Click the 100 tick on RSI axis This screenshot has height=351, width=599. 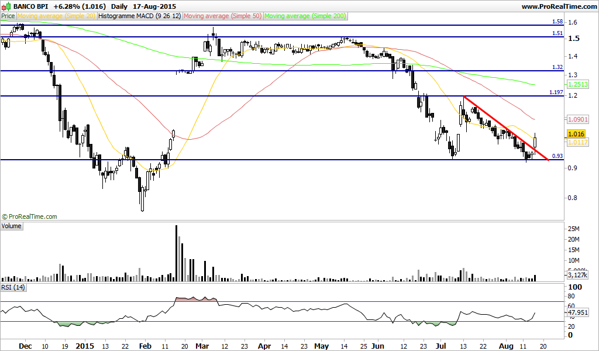(x=575, y=287)
